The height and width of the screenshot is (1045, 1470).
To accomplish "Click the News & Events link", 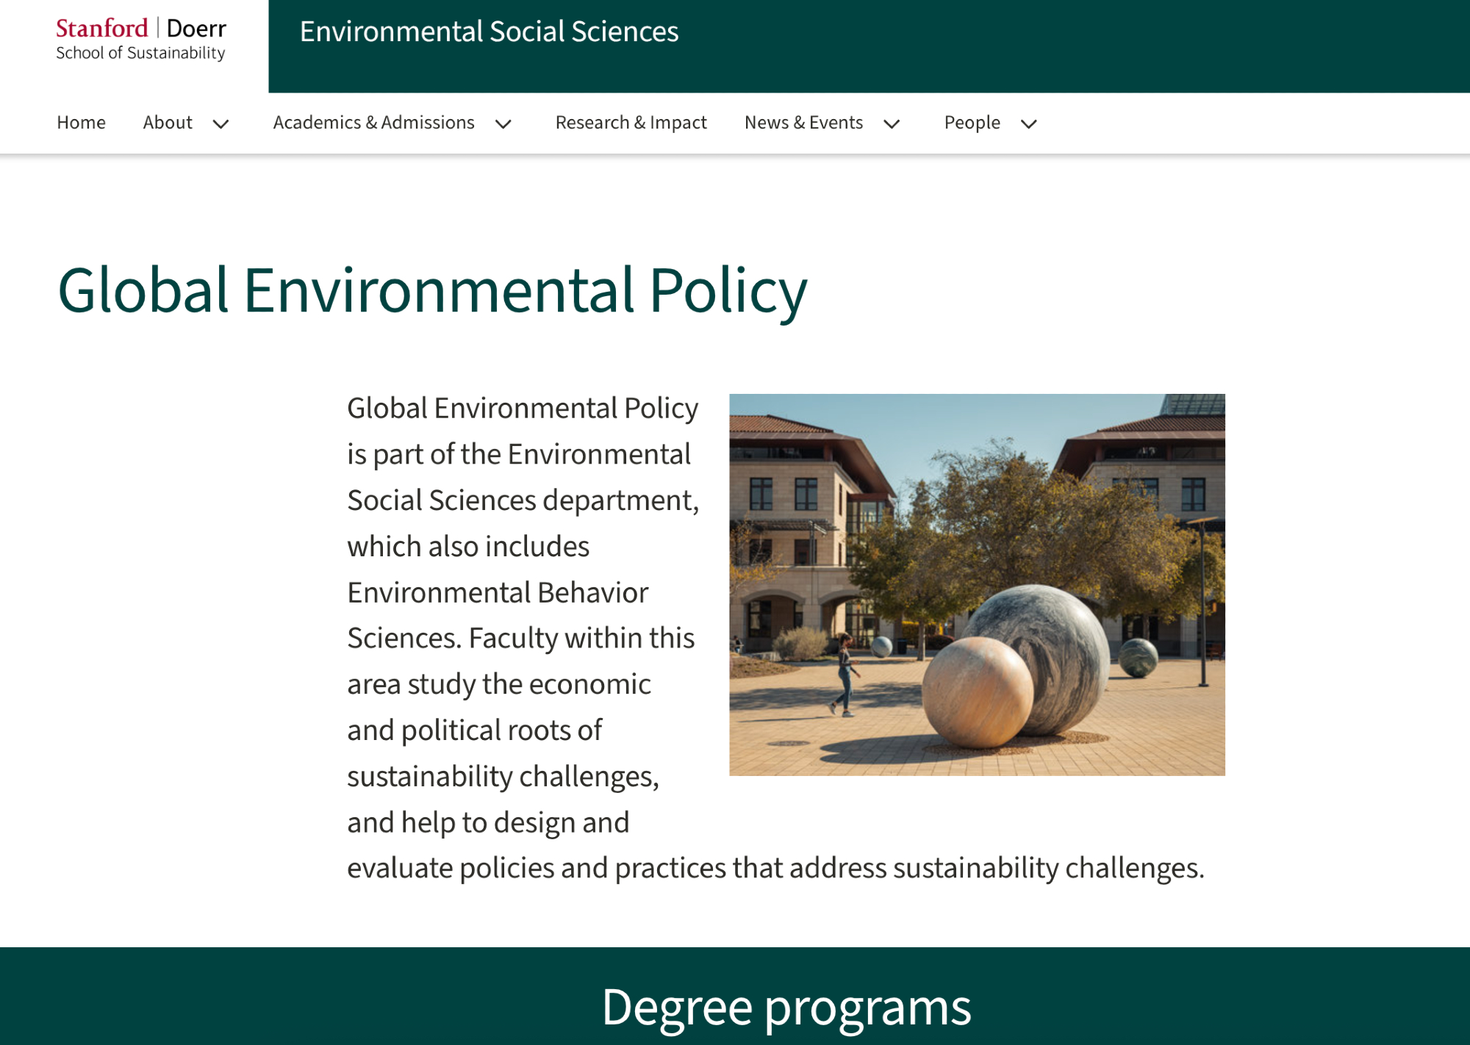I will pos(803,123).
